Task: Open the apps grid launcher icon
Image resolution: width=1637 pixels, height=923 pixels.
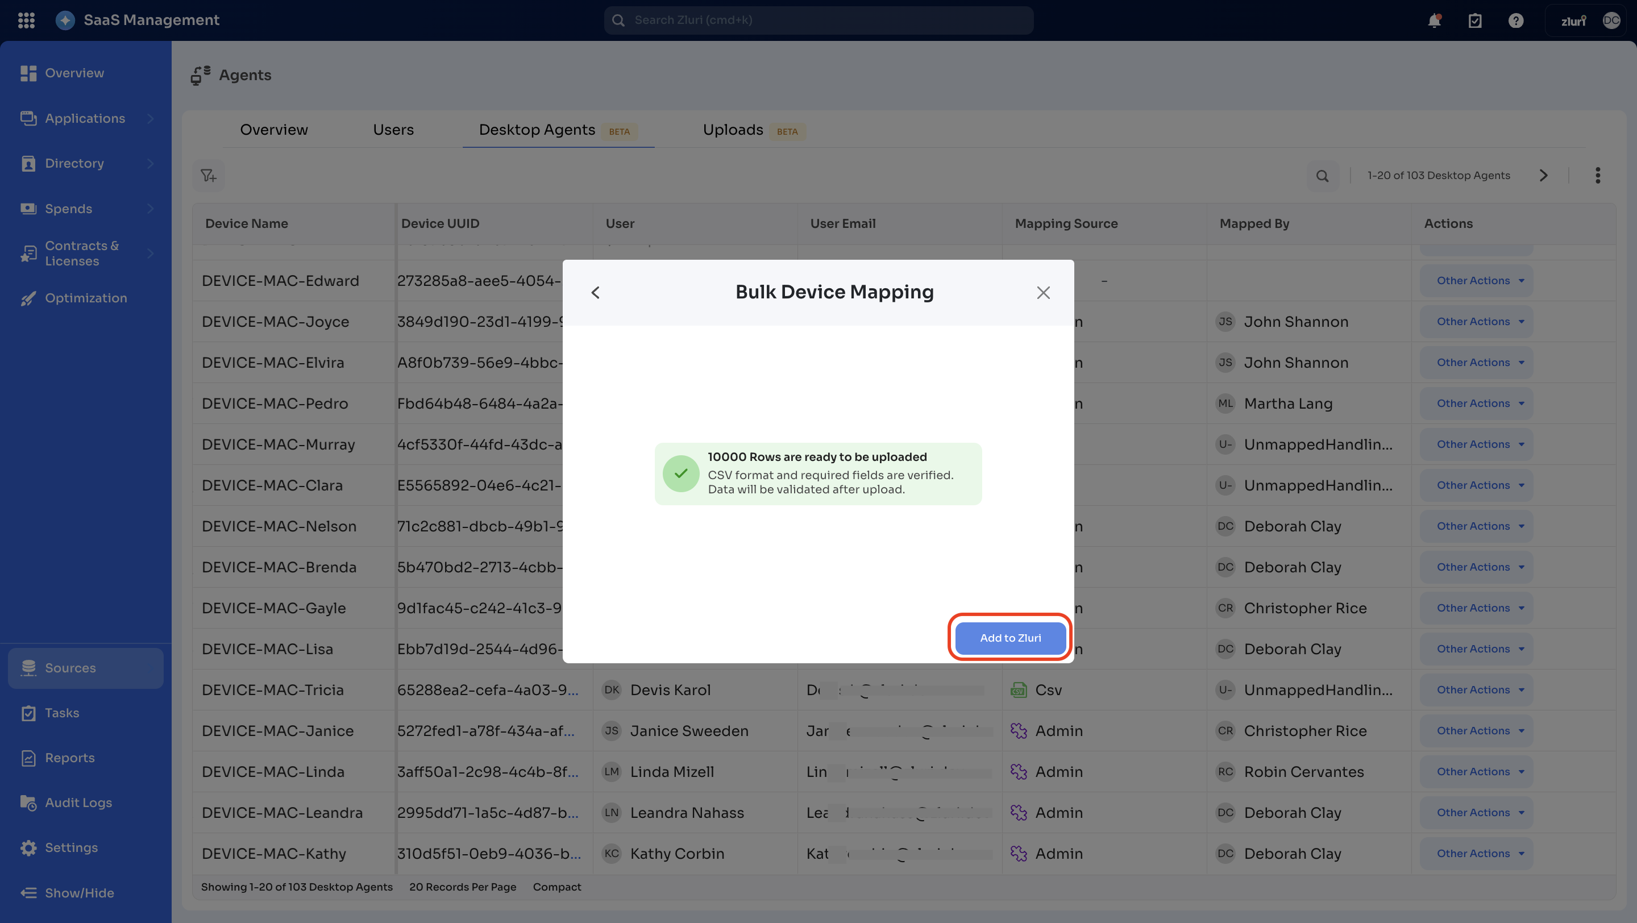Action: tap(26, 20)
